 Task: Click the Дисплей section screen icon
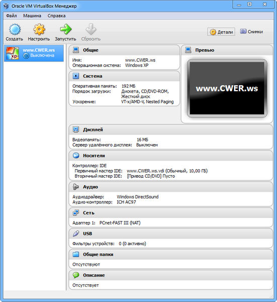pos(76,130)
